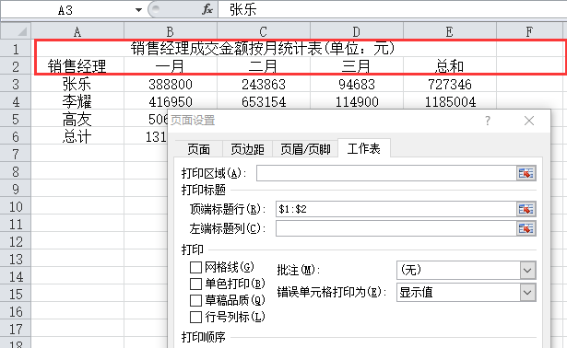Enable the draft quality checkbox
567x348 pixels.
coord(195,300)
